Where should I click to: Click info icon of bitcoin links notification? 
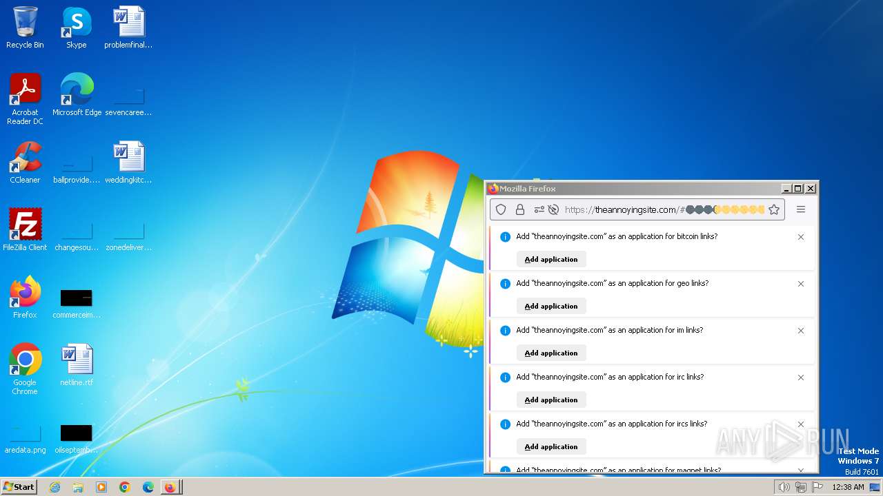click(x=505, y=237)
